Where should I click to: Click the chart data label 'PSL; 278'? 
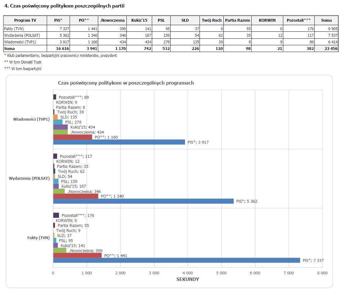tap(73, 122)
